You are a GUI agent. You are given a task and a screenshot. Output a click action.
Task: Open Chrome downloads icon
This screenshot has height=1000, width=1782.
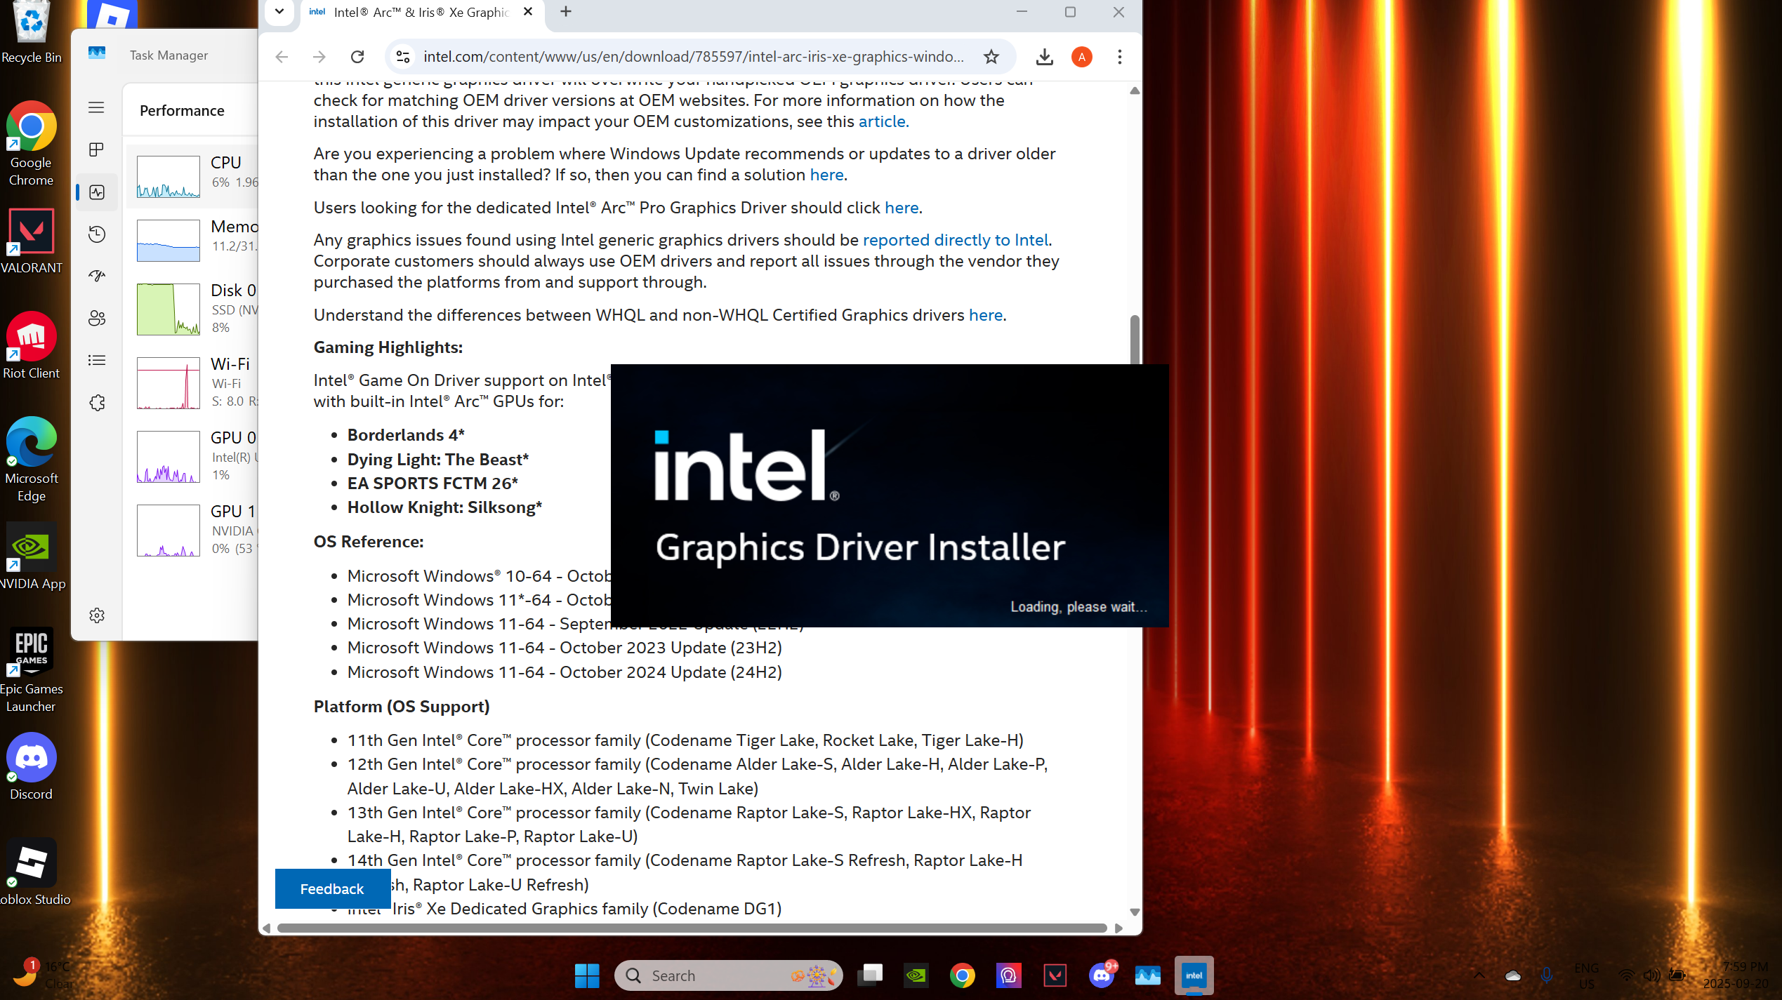click(x=1044, y=57)
